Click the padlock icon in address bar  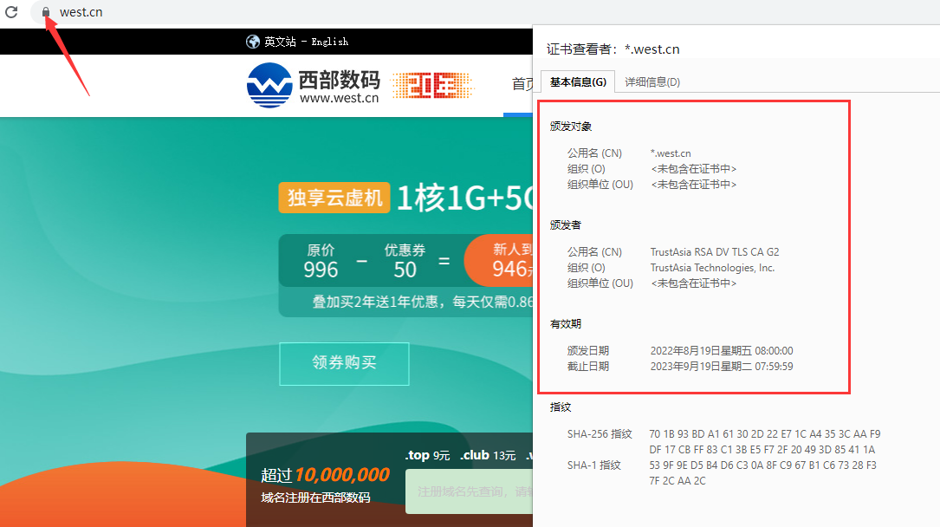click(x=46, y=13)
